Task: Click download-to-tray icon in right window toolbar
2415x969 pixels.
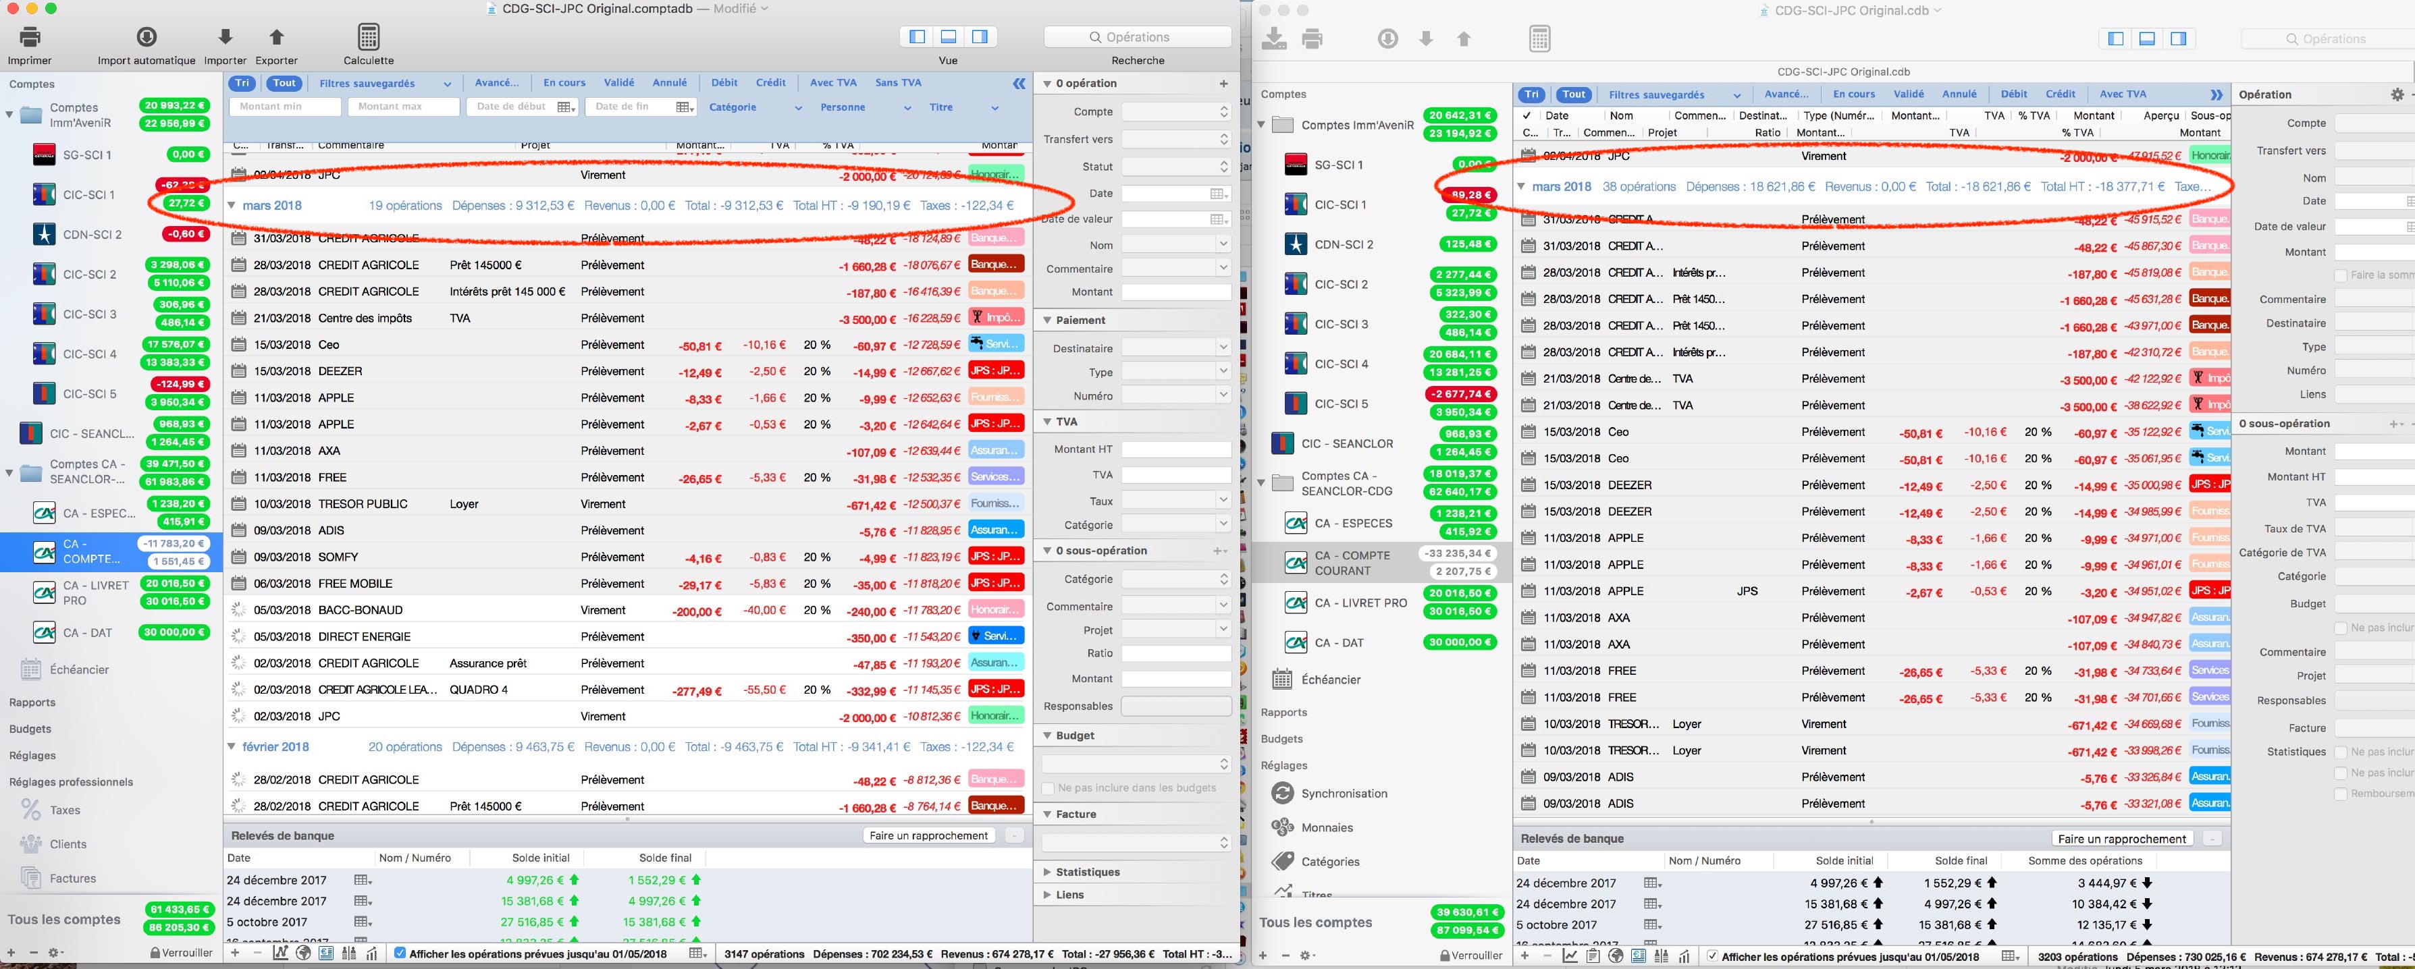Action: coord(1274,38)
